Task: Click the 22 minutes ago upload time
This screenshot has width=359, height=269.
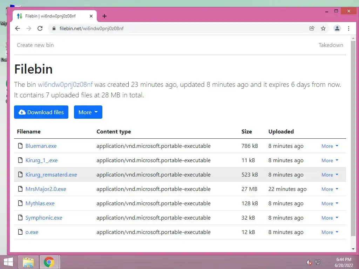Action: [287, 189]
